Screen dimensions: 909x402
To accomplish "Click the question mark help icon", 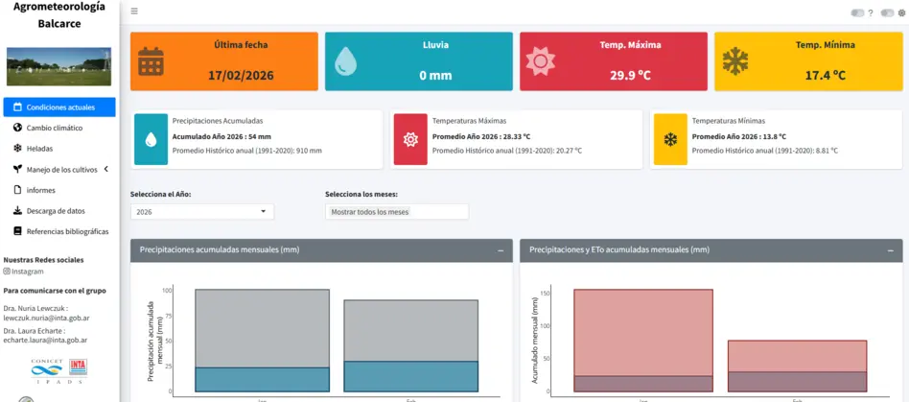I will point(870,12).
